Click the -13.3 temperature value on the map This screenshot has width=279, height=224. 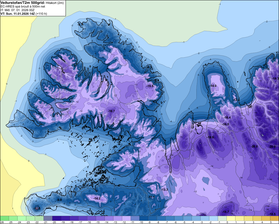click(164, 189)
